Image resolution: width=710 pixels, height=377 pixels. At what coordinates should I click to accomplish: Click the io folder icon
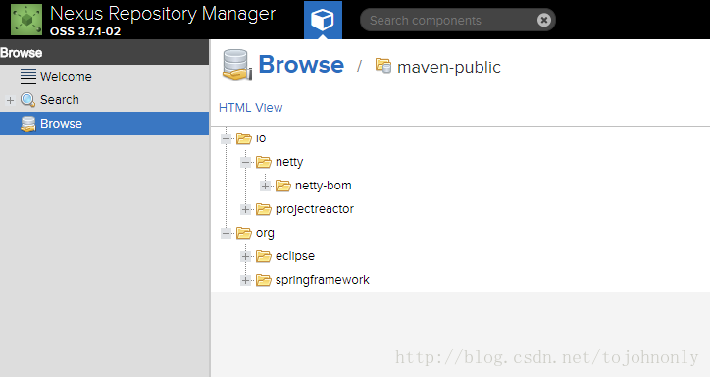point(243,138)
